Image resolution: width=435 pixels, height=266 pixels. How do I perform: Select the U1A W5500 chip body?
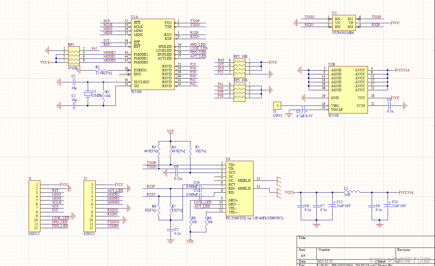(x=152, y=54)
